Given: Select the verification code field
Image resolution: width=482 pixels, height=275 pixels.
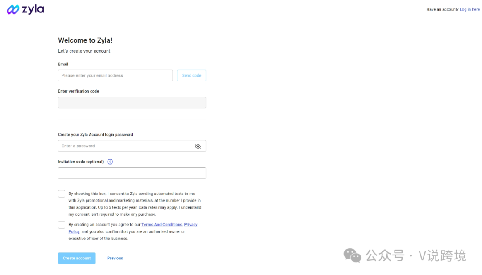Looking at the screenshot, I should pyautogui.click(x=132, y=102).
